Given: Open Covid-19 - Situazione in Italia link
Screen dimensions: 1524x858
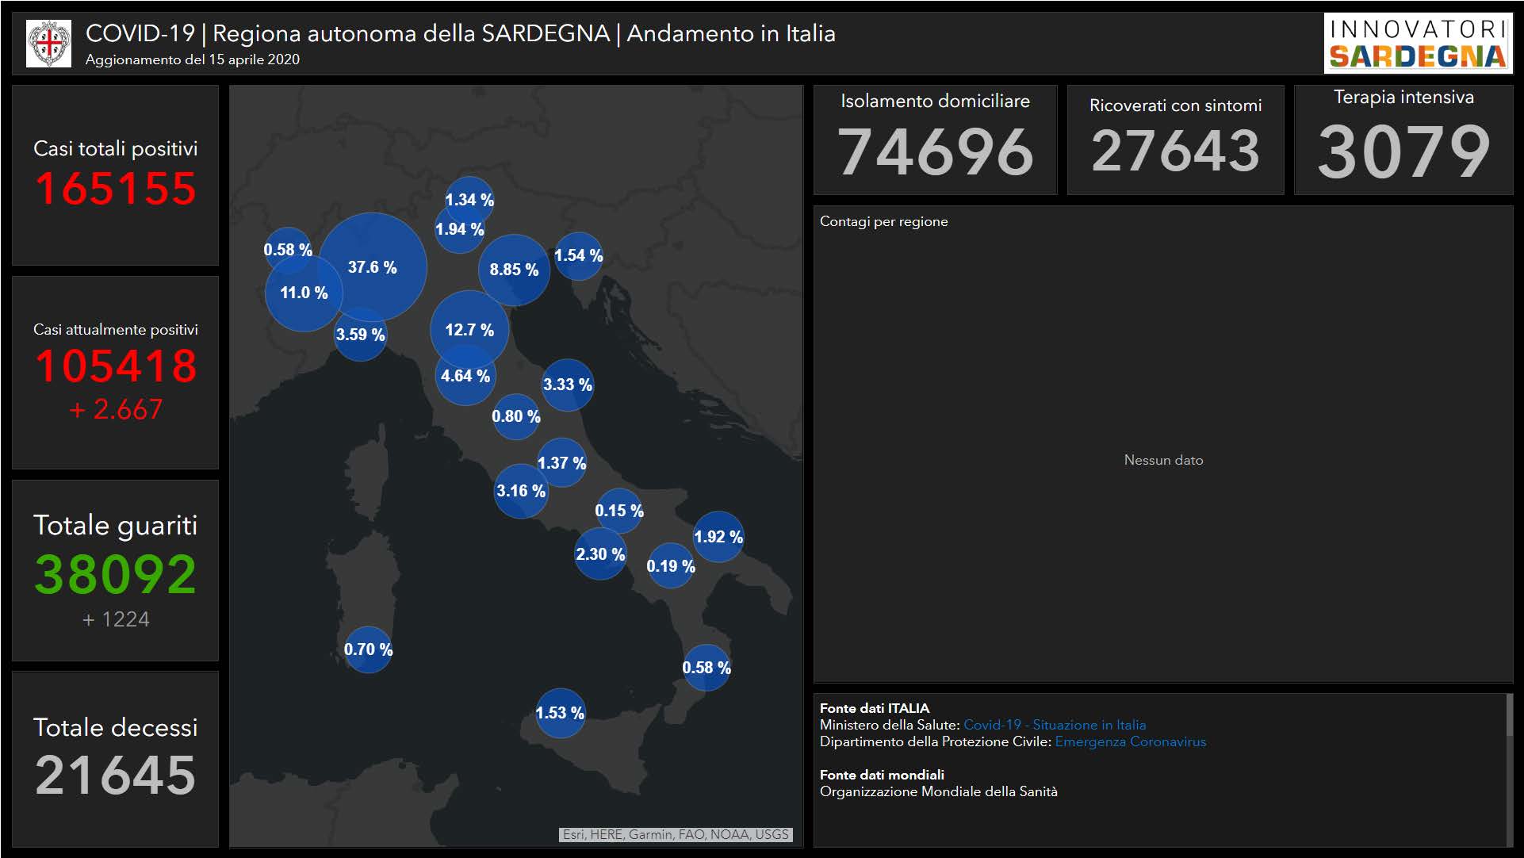Looking at the screenshot, I should click(1054, 725).
